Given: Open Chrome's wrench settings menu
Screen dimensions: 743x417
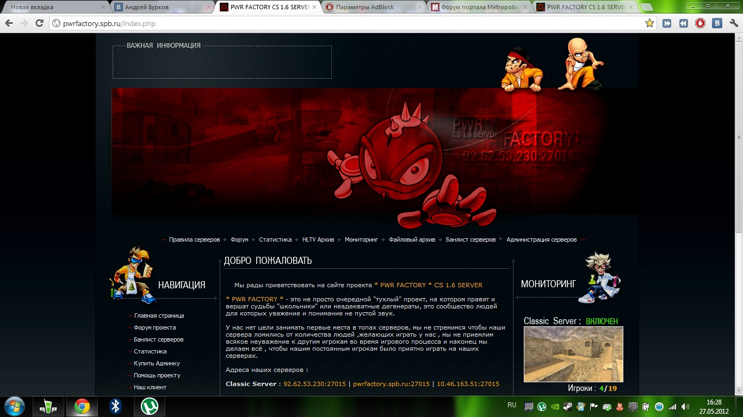Looking at the screenshot, I should [x=734, y=23].
